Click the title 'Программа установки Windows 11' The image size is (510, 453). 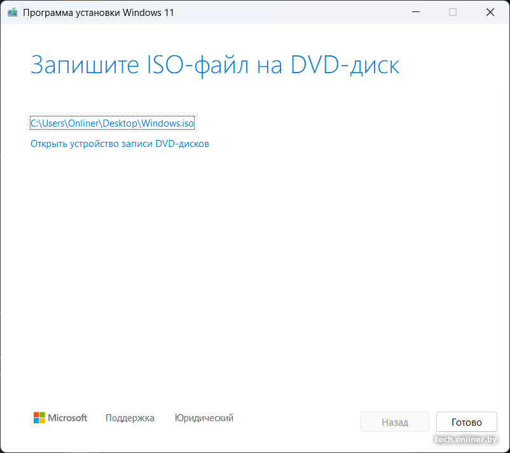click(99, 13)
